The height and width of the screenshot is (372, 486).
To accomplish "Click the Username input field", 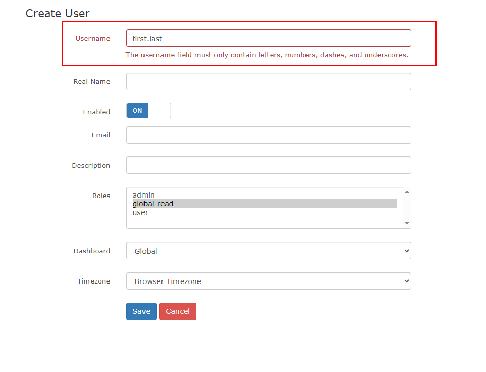I will (x=268, y=38).
